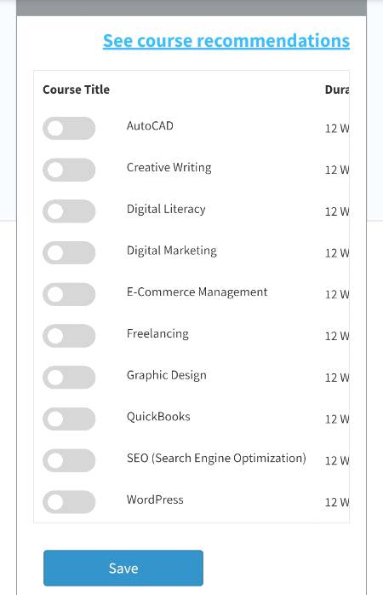Enable the E-Commerce Management toggle
Screen dimensions: 383x595
69,294
